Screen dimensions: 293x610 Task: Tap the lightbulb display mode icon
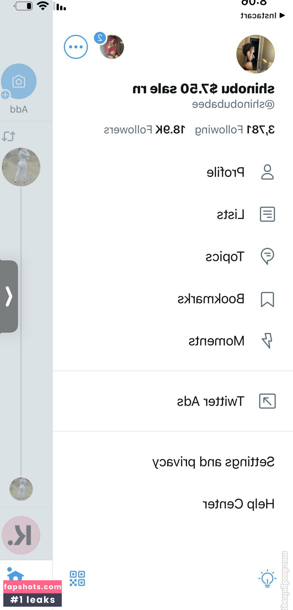[267, 579]
